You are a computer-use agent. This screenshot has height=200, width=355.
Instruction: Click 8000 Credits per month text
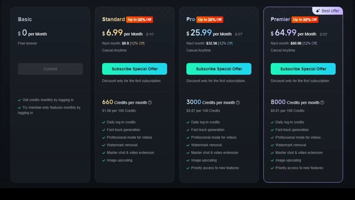click(295, 103)
